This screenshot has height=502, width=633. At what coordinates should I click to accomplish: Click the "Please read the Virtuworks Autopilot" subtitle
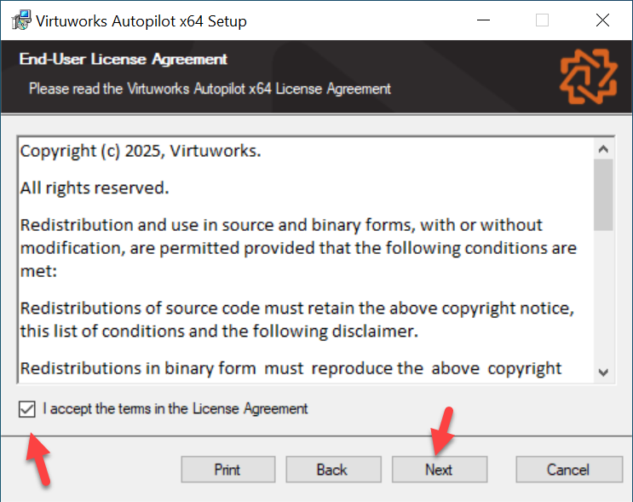pyautogui.click(x=210, y=89)
